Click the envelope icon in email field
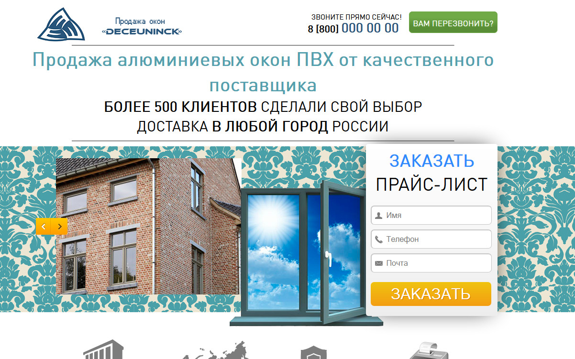 379,263
